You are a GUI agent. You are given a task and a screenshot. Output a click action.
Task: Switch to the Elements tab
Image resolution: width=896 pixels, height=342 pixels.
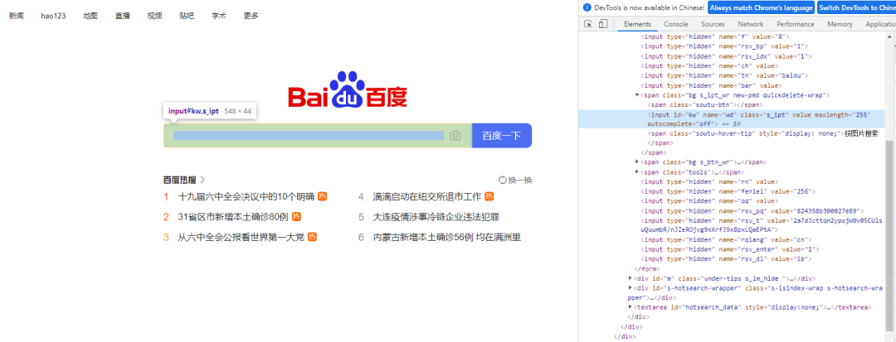(x=637, y=24)
